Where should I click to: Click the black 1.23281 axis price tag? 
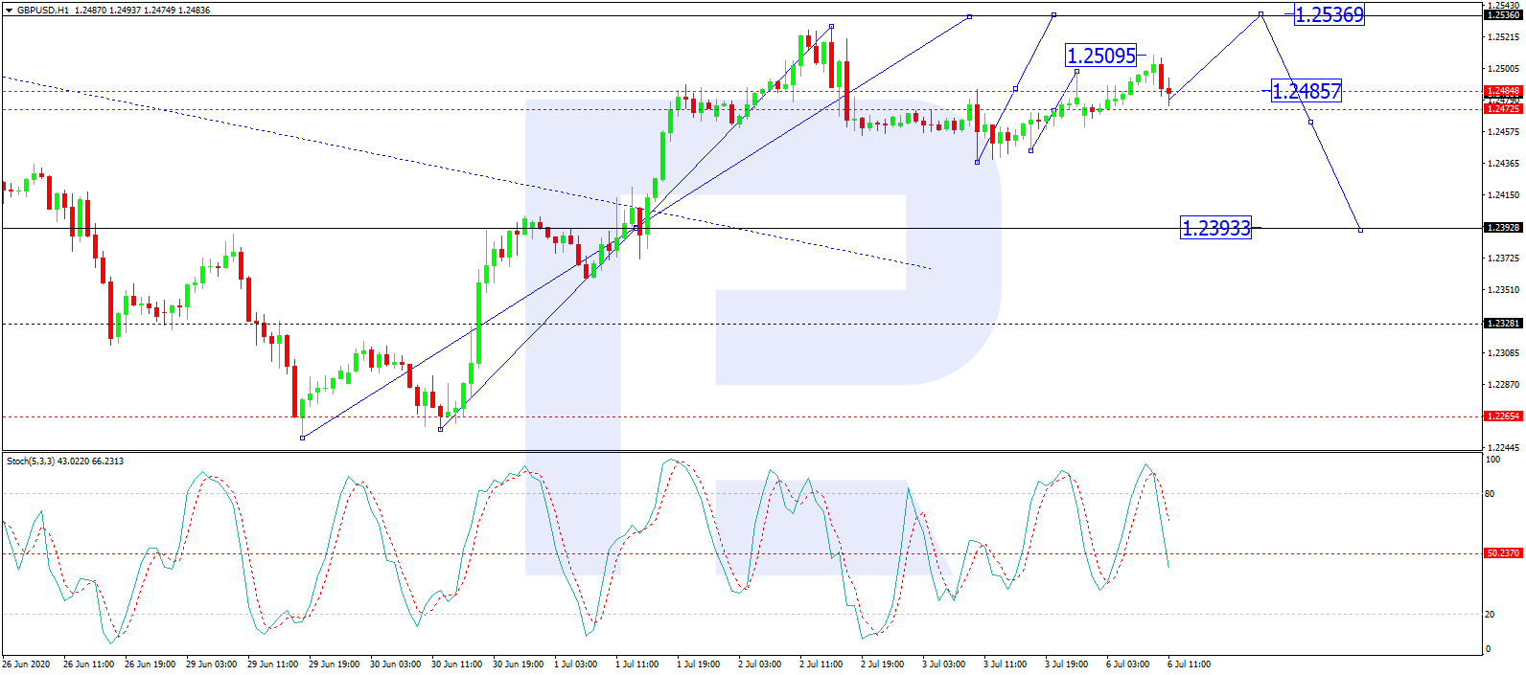pyautogui.click(x=1502, y=324)
